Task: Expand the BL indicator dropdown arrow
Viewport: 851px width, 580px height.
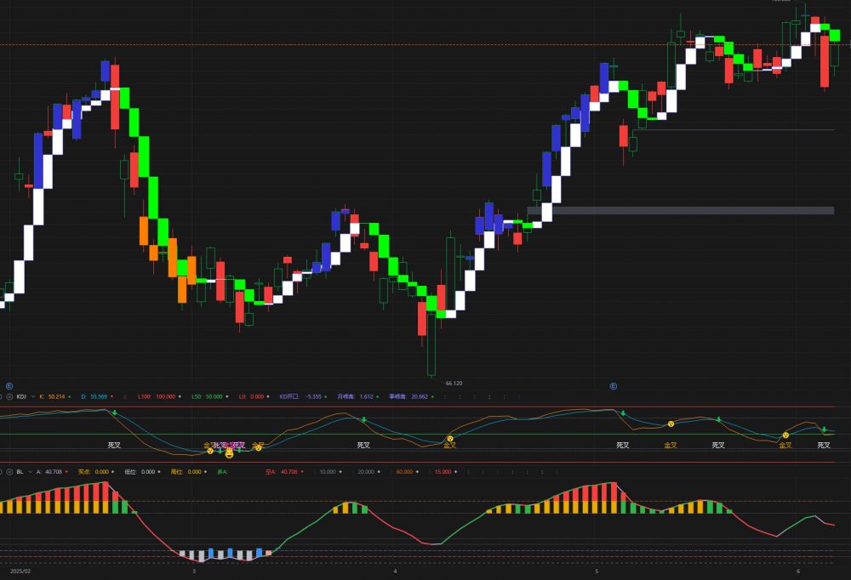Action: [31, 471]
